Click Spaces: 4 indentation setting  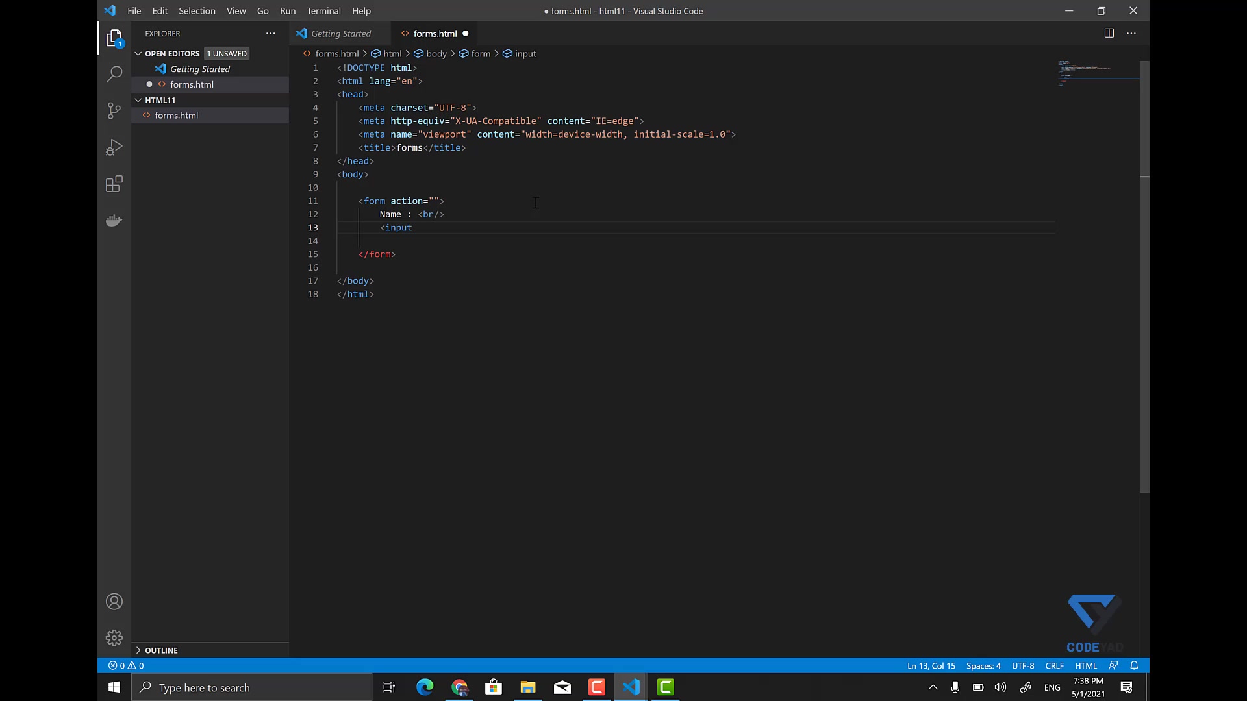coord(983,665)
